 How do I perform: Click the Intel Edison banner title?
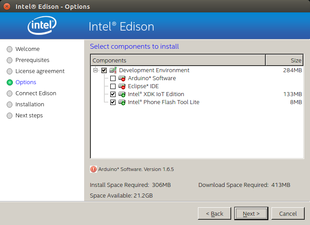[121, 27]
